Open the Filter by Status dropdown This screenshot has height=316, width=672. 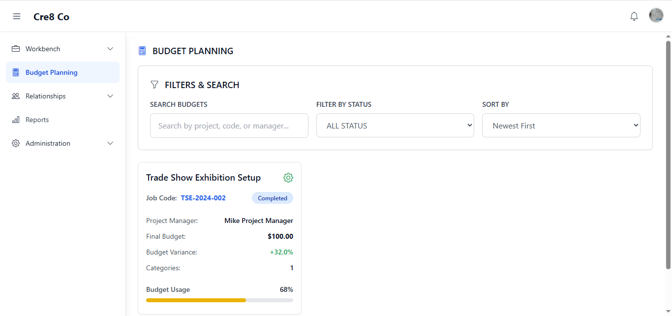(395, 126)
